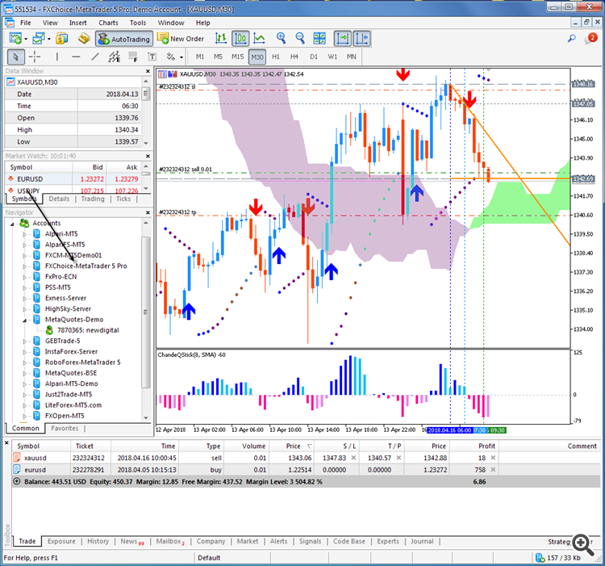Open the Market Watch symbols icon
Screen dimensions: 605x566
[x=62, y=39]
